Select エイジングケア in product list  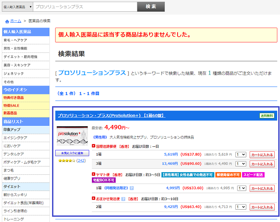click(x=26, y=138)
